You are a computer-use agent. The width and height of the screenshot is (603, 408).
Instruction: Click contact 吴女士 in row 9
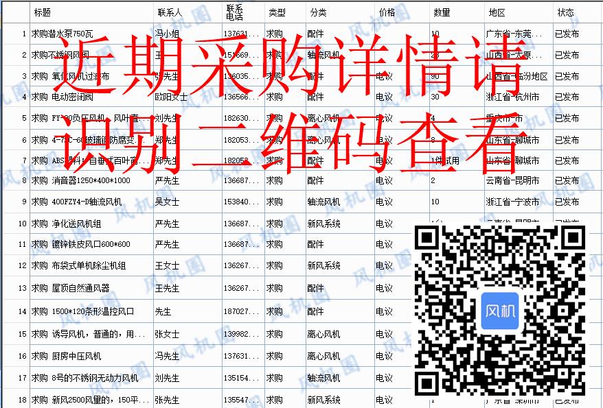pyautogui.click(x=167, y=202)
